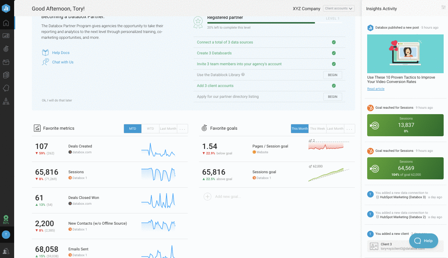Select Last Month tab in Favorite goals
448x258 pixels.
pos(335,129)
